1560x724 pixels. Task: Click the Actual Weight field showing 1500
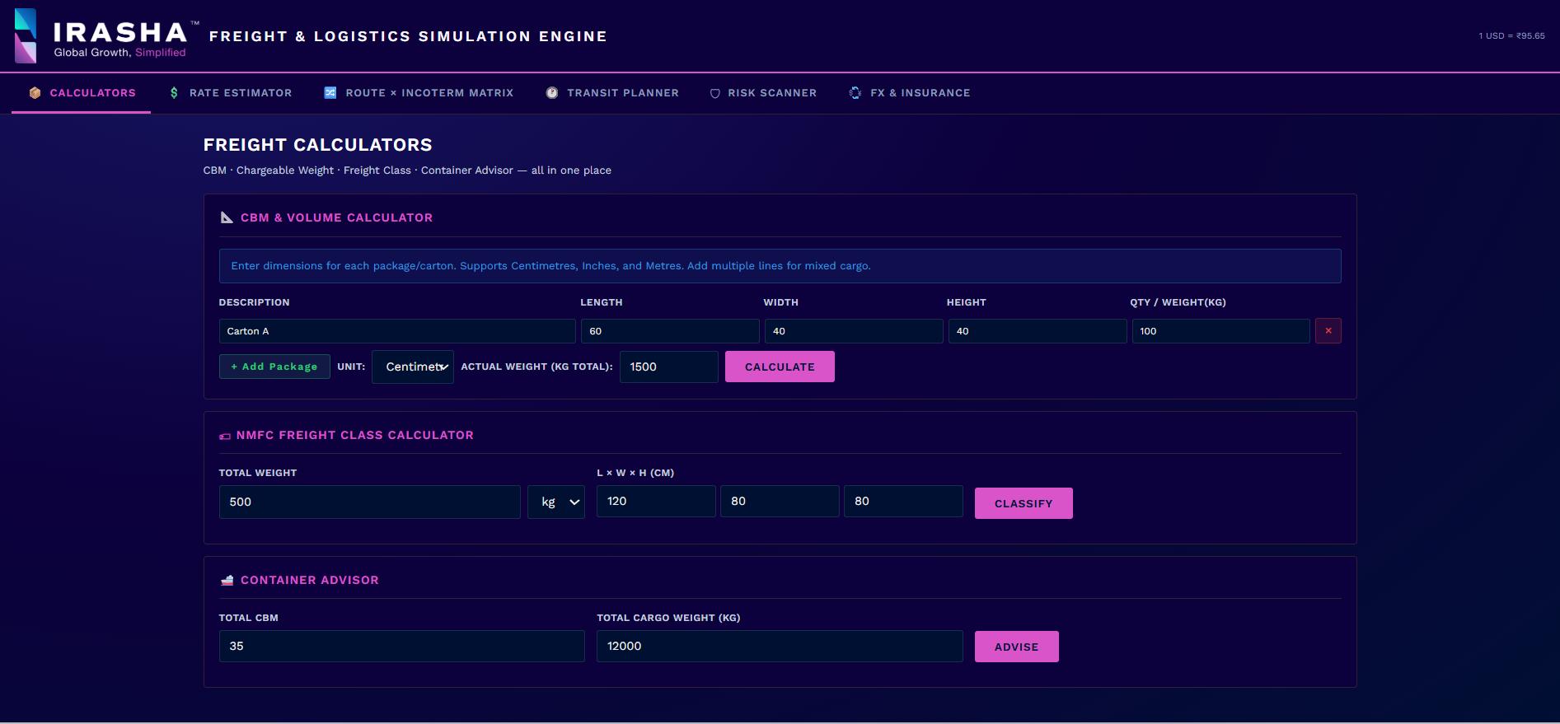(x=668, y=367)
